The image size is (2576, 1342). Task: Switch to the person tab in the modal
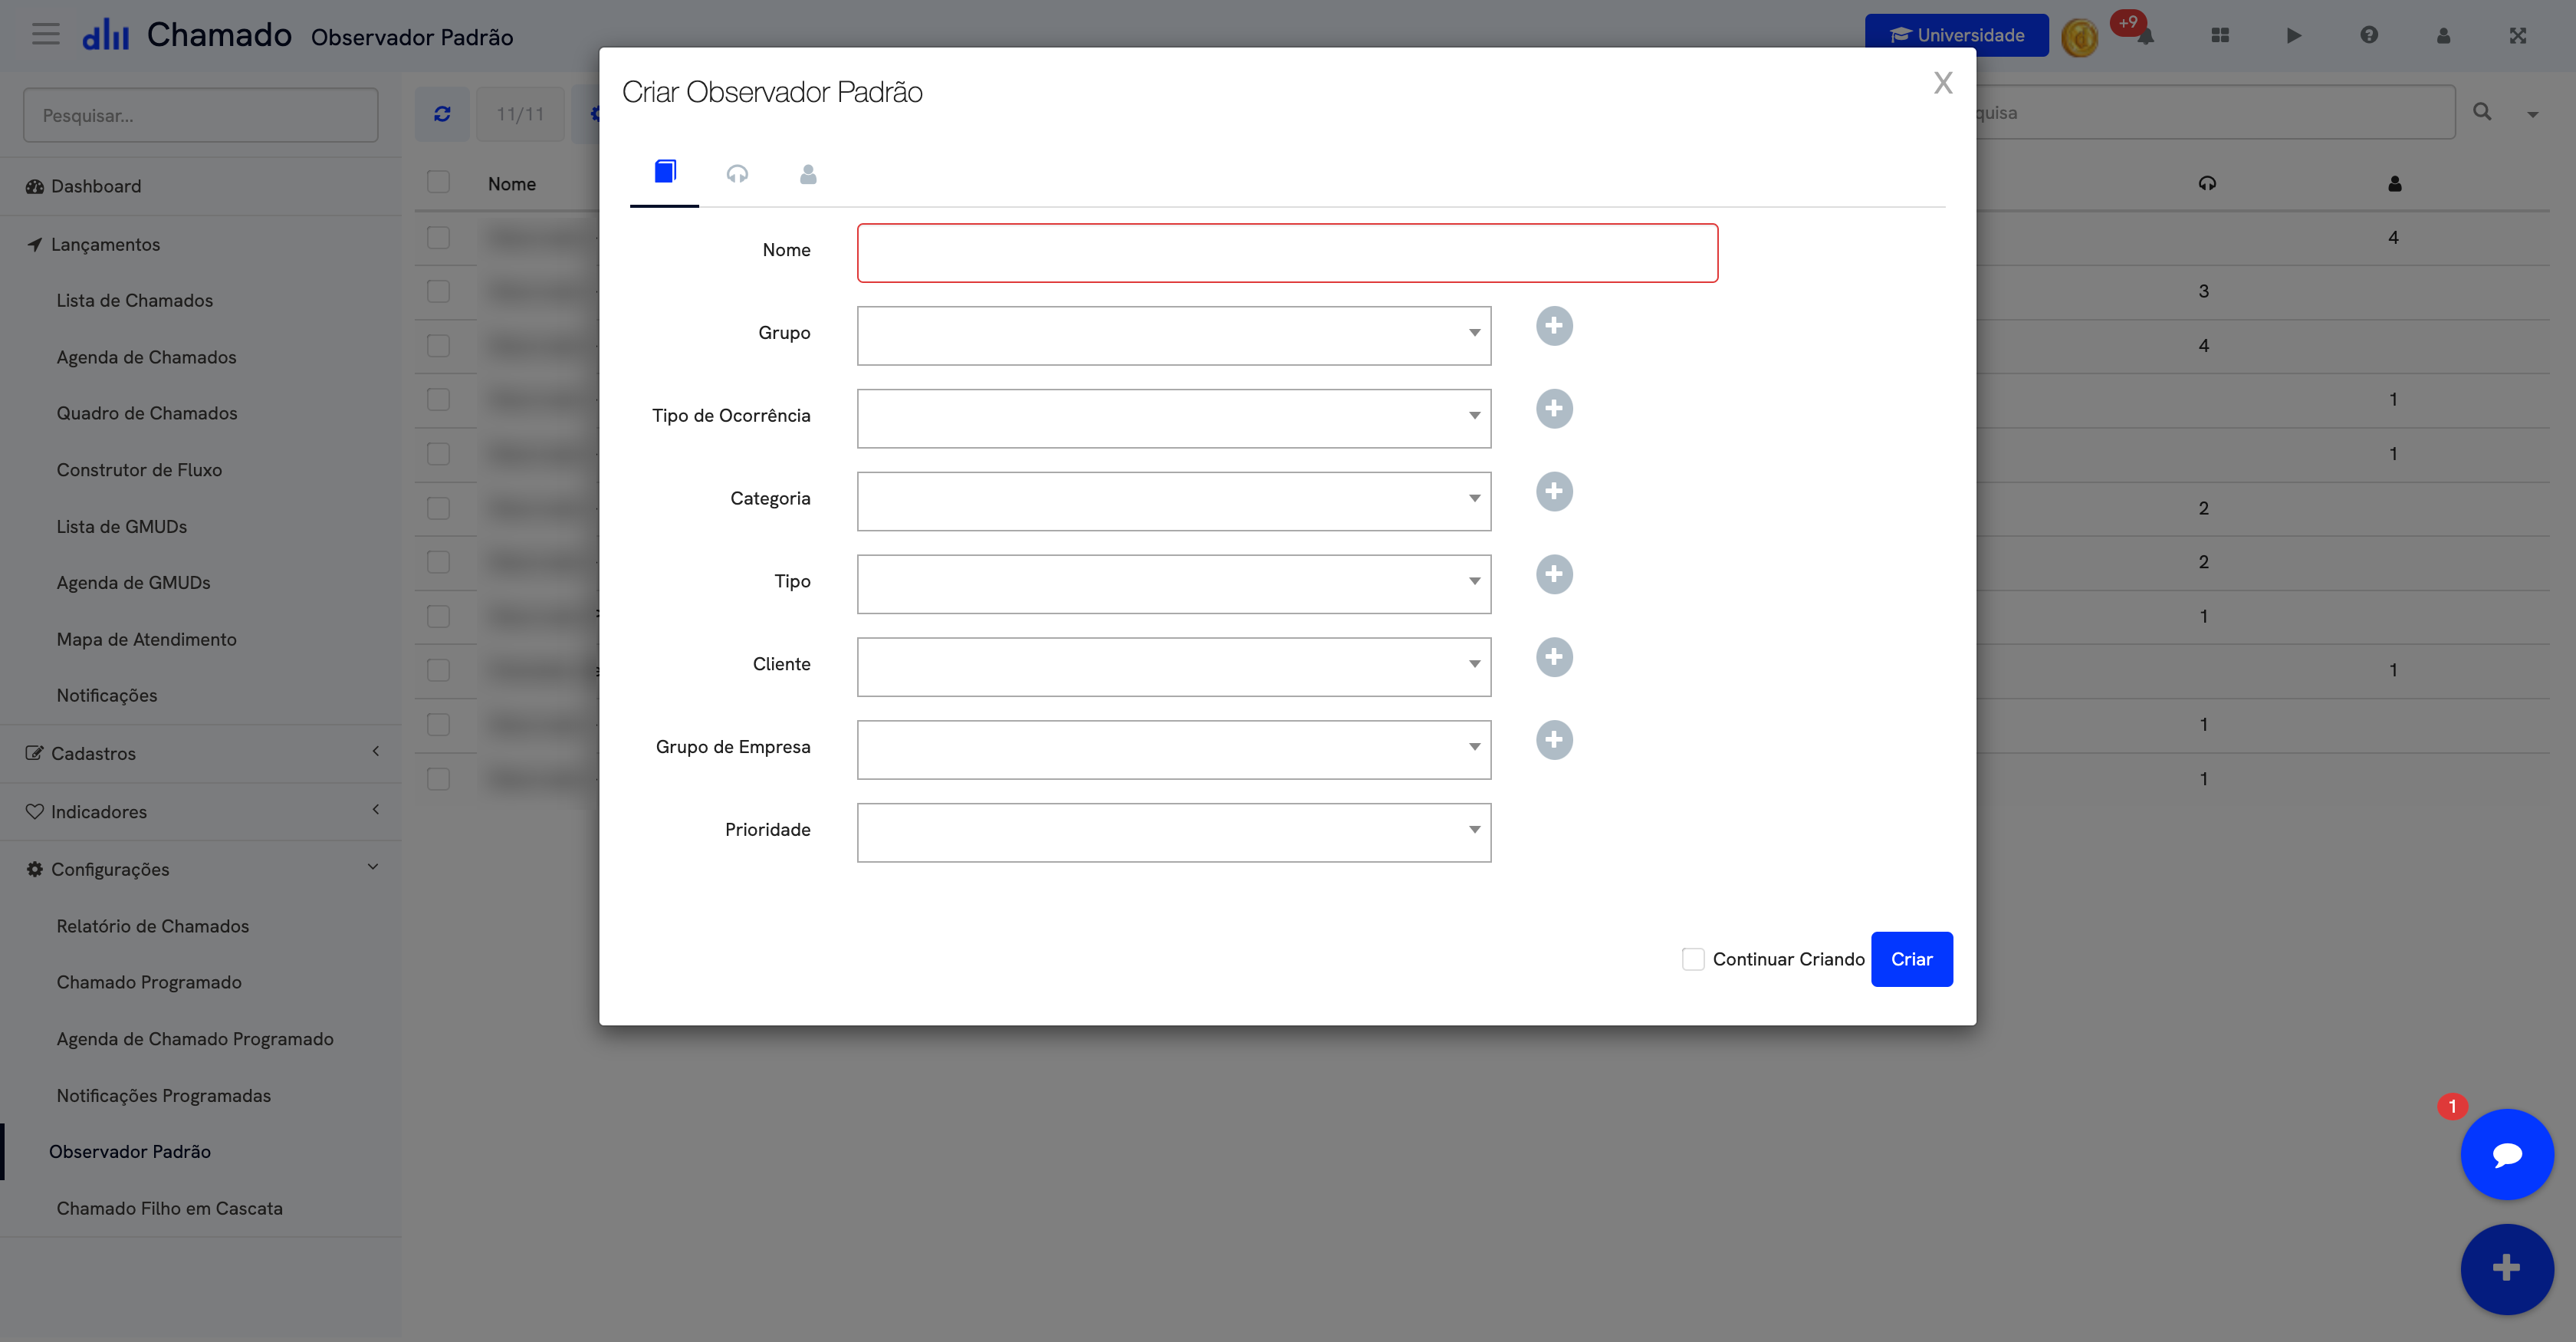coord(808,173)
